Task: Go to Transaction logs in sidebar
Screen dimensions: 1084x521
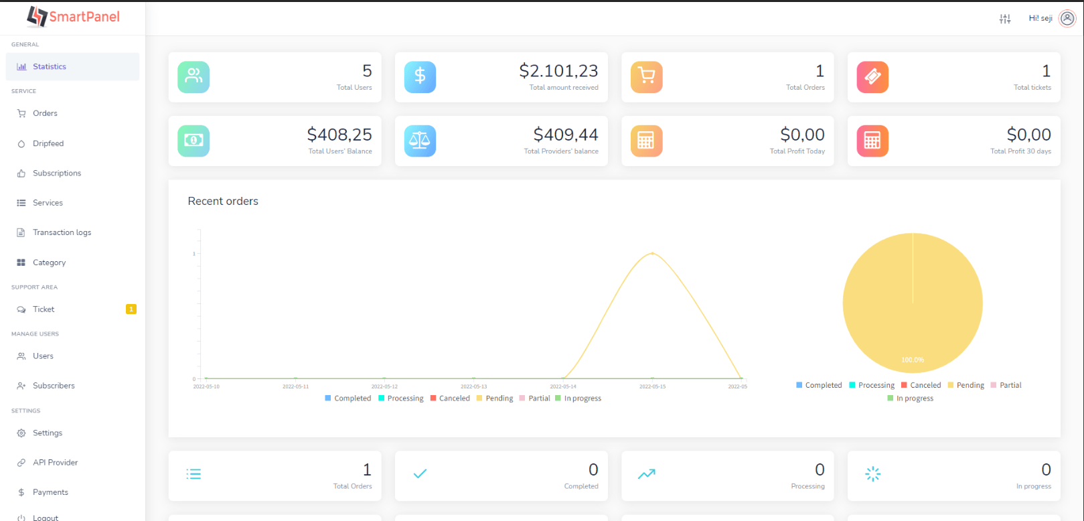Action: pos(62,232)
